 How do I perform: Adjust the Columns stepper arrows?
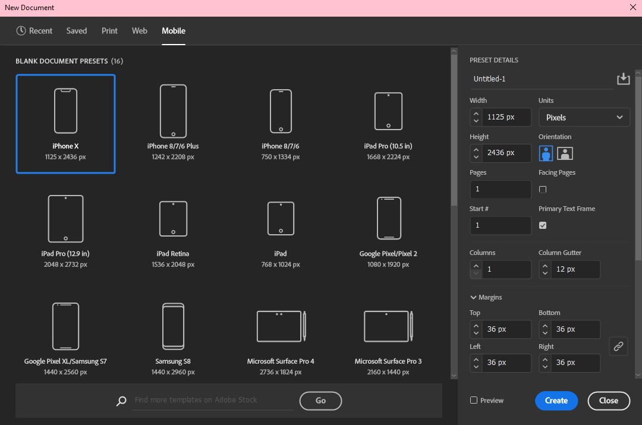[x=476, y=269]
